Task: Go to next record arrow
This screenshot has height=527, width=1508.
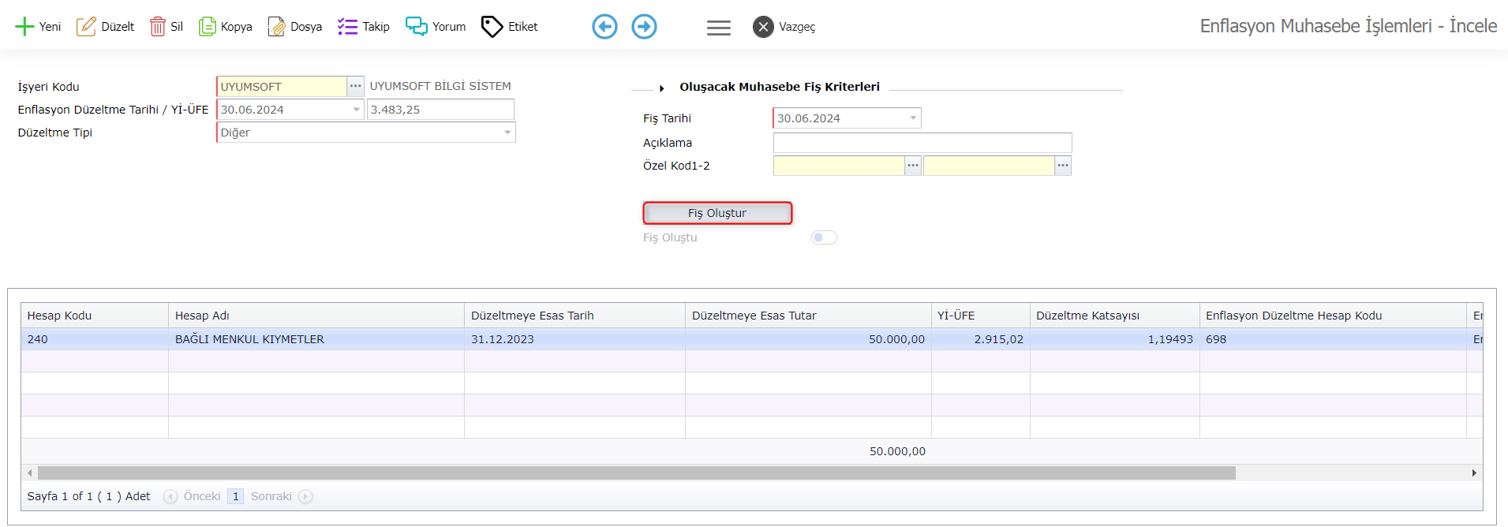Action: tap(644, 27)
